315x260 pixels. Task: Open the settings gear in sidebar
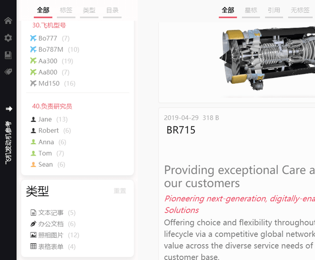pos(8,38)
